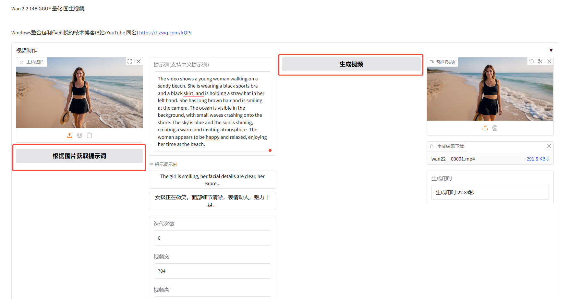Viewport: 581px width, 299px height.
Task: Expand input image to fullscreen view
Action: (x=130, y=61)
